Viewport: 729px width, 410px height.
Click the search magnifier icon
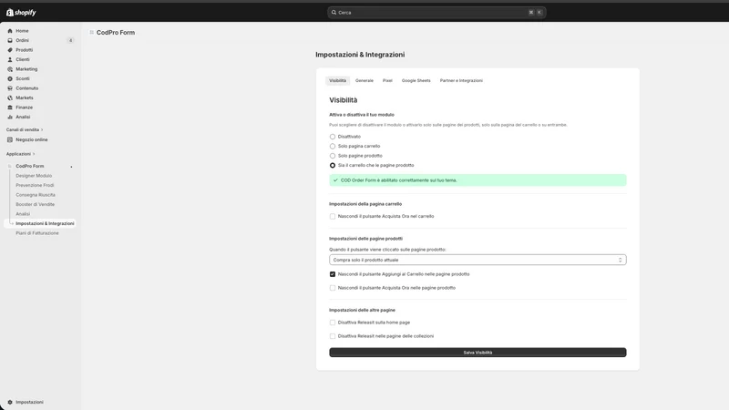point(334,13)
